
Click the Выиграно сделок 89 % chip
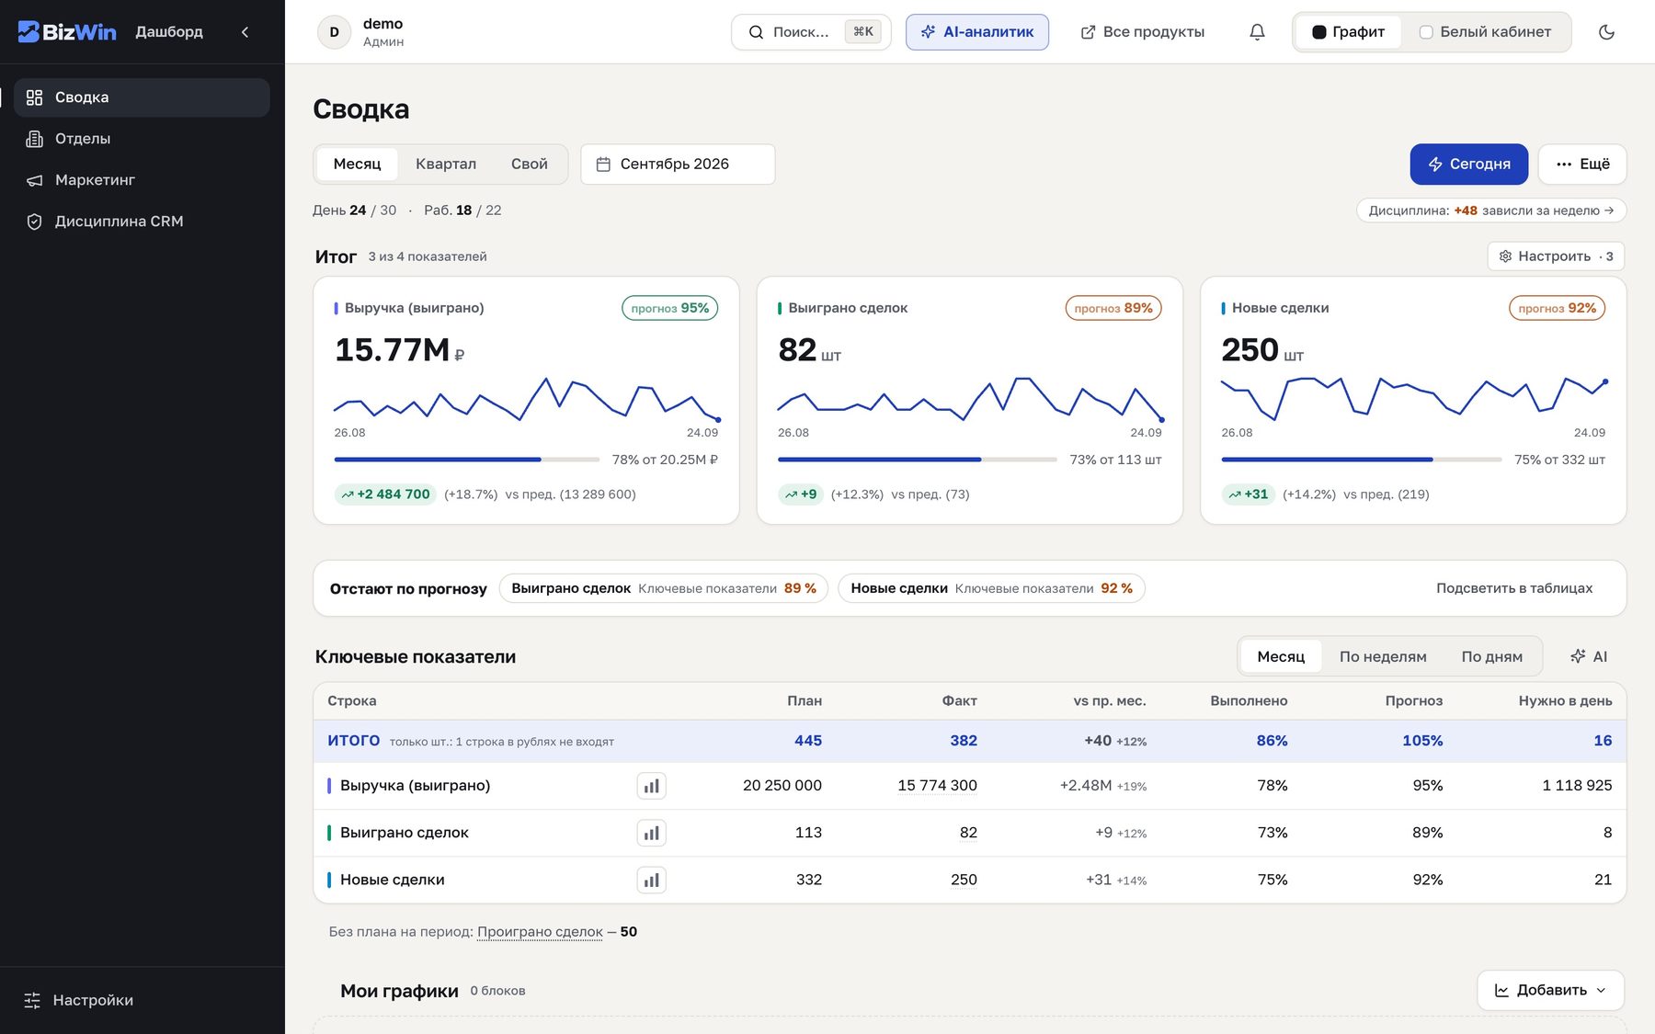(663, 588)
